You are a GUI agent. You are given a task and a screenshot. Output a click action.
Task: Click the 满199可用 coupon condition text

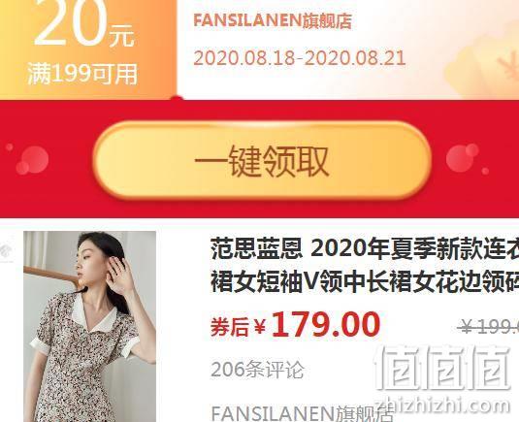pos(82,74)
